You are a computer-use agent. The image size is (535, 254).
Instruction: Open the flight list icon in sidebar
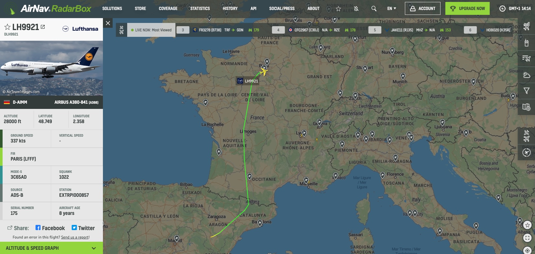click(x=527, y=58)
